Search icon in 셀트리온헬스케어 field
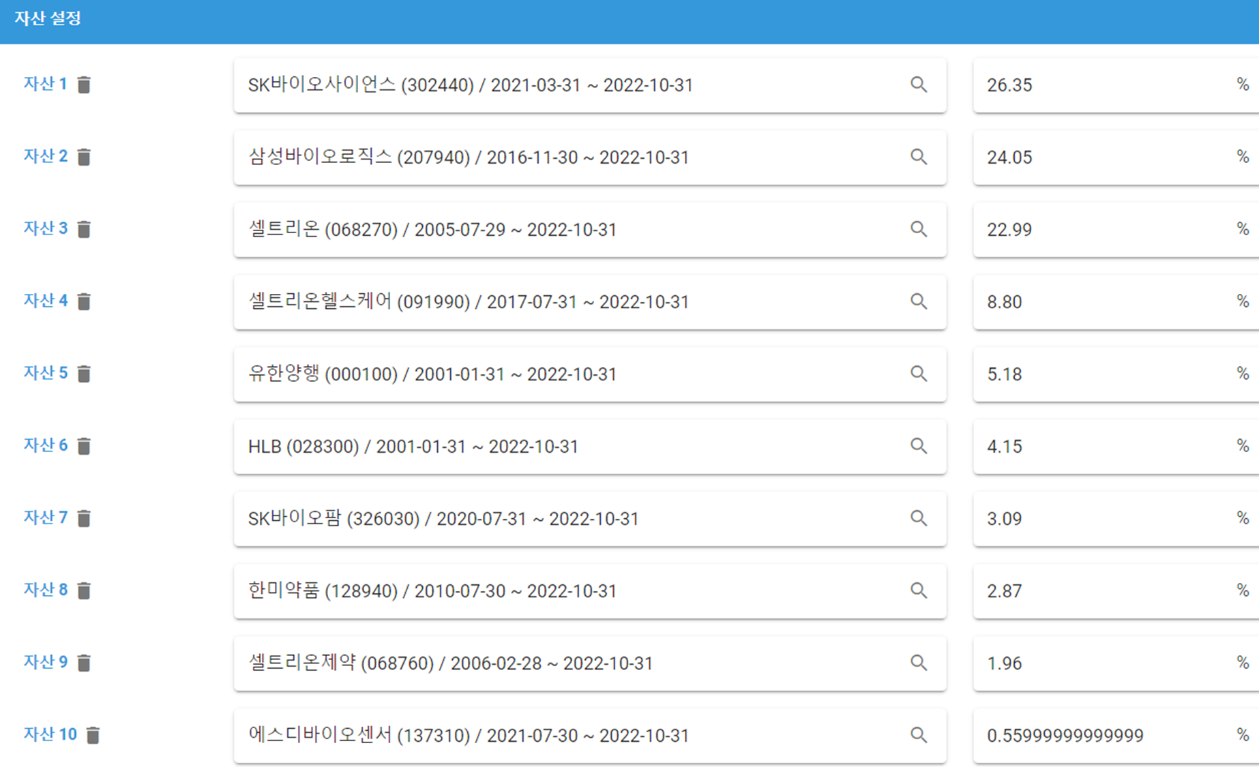 tap(919, 301)
